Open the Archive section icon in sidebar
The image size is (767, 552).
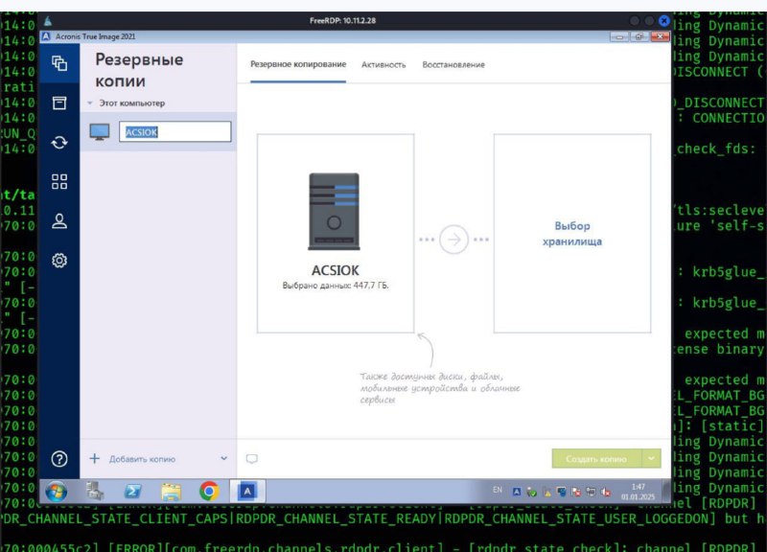click(59, 103)
